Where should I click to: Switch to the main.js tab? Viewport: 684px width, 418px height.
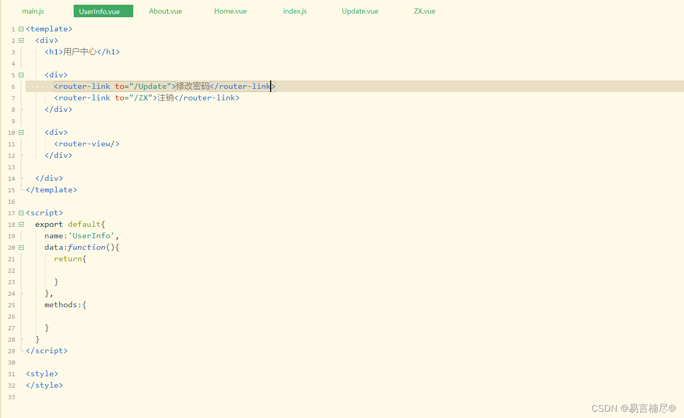33,10
